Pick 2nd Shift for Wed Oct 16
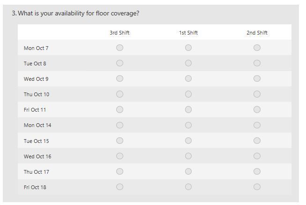306x205 pixels. click(x=257, y=156)
